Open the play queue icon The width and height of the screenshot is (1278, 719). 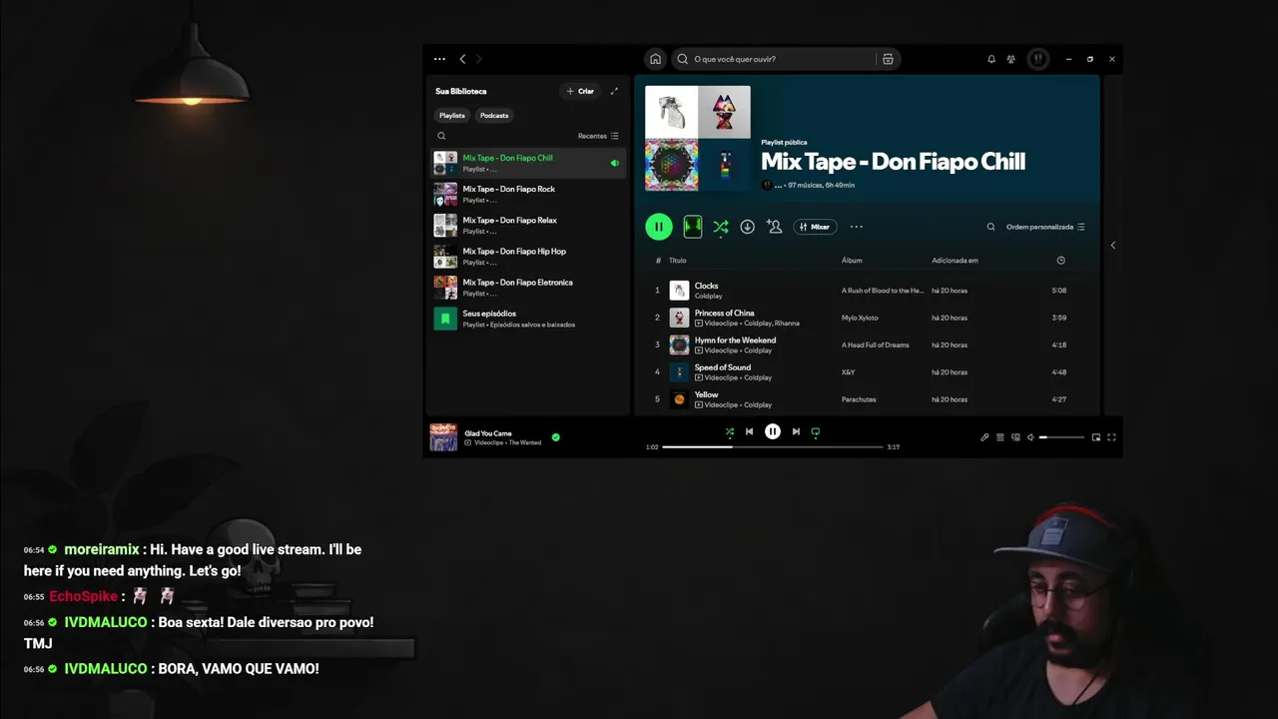(1000, 437)
